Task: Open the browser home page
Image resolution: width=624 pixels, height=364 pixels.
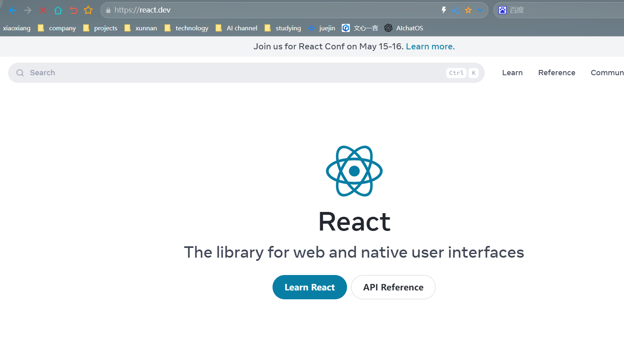Action: [x=58, y=10]
